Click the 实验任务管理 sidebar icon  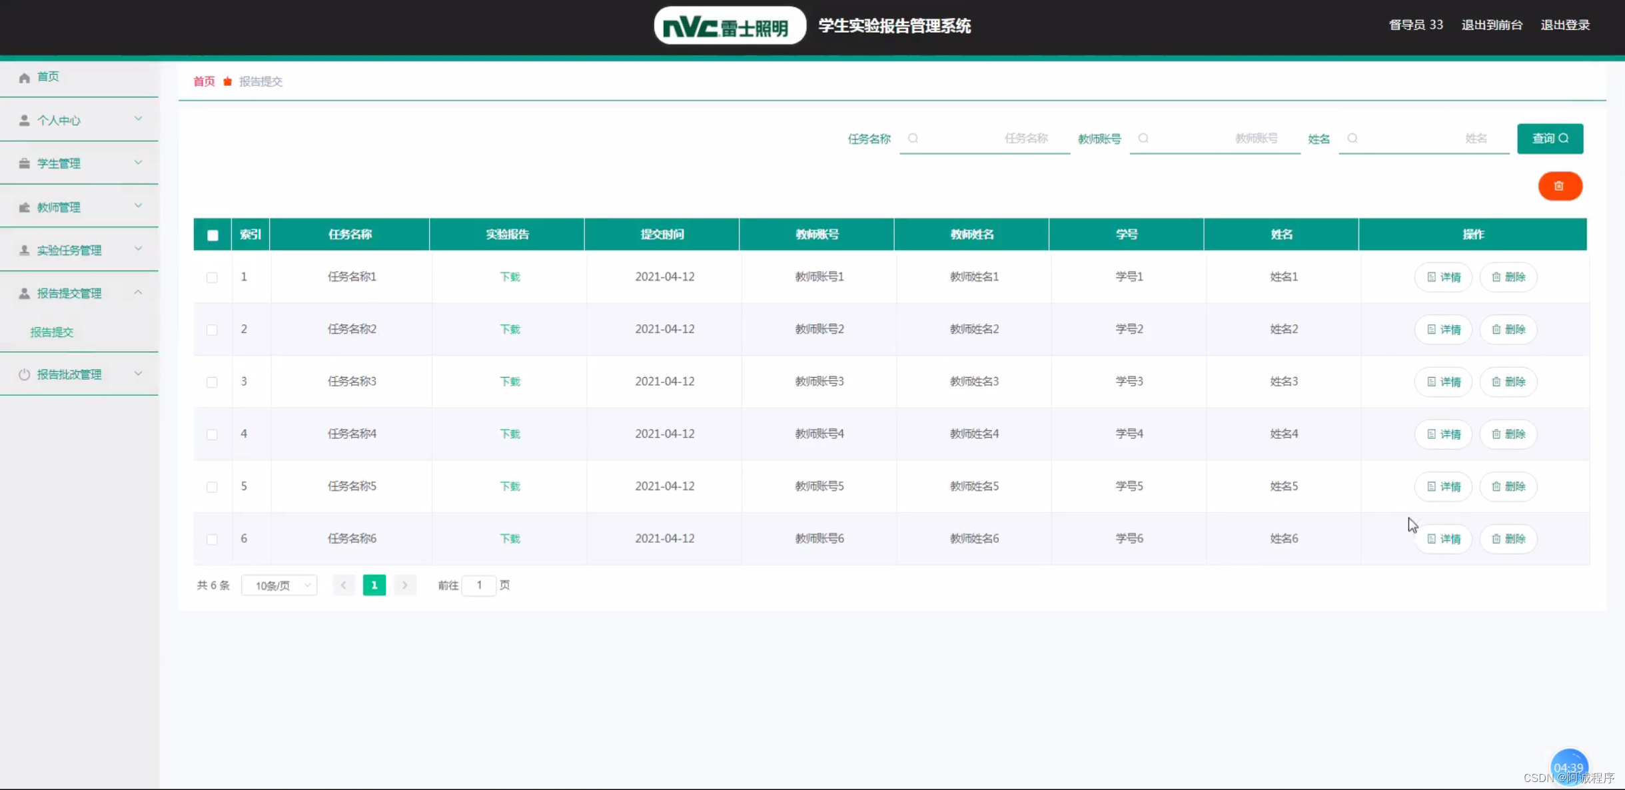[x=25, y=250]
